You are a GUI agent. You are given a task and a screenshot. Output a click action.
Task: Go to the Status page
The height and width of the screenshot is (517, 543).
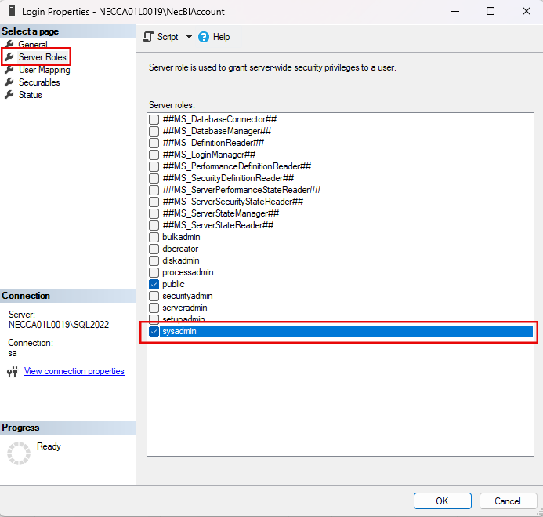(31, 95)
